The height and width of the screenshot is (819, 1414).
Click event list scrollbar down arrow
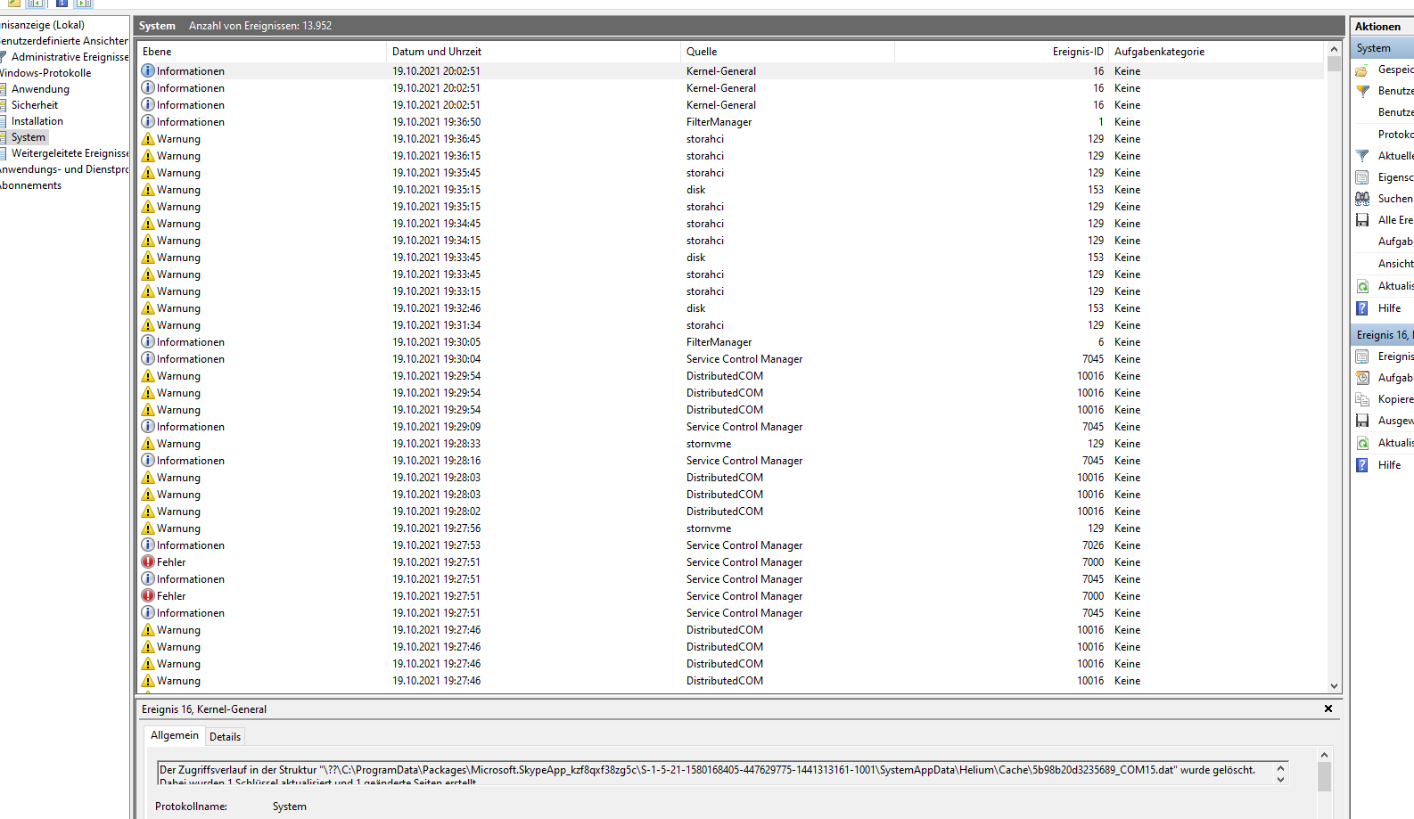click(x=1334, y=685)
